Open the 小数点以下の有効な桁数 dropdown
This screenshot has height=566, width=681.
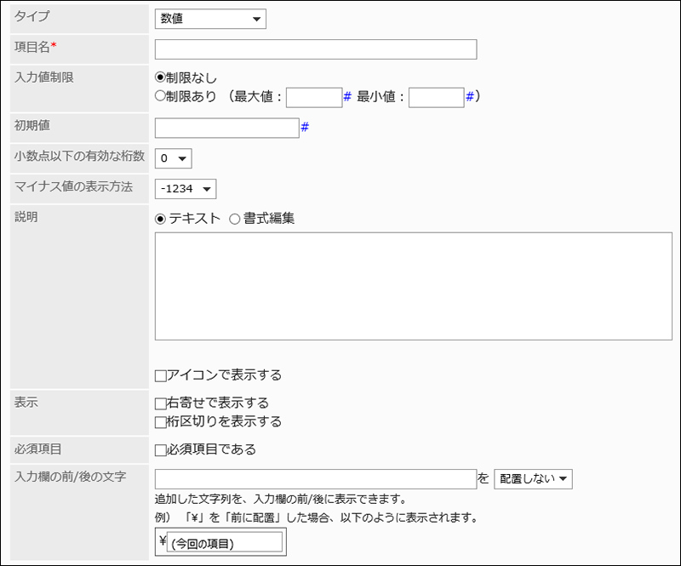pos(174,158)
